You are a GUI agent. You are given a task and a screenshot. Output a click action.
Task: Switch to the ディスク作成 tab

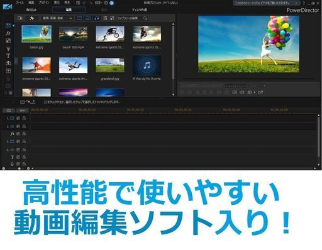(139, 9)
